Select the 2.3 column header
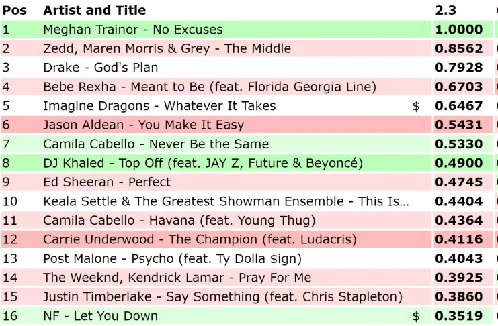This screenshot has width=498, height=326. (x=446, y=10)
